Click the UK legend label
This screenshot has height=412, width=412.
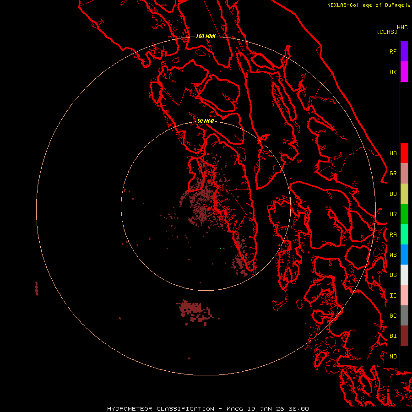[x=393, y=72]
